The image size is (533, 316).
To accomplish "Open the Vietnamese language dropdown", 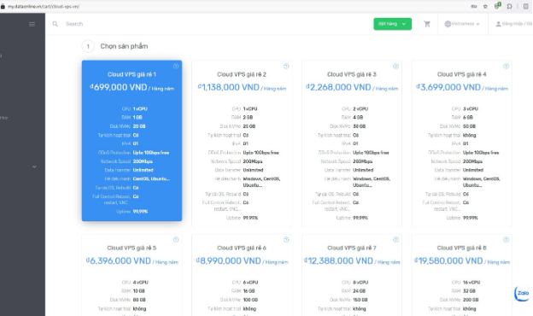I will tap(462, 24).
